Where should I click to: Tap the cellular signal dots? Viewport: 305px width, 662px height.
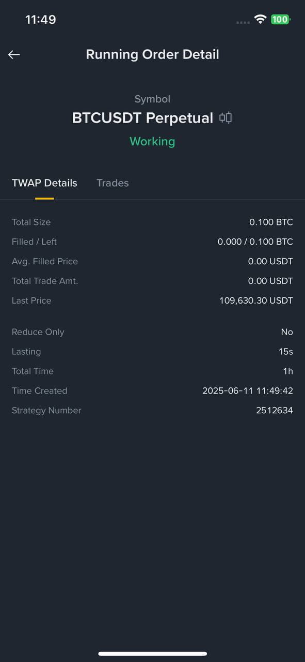(x=243, y=22)
